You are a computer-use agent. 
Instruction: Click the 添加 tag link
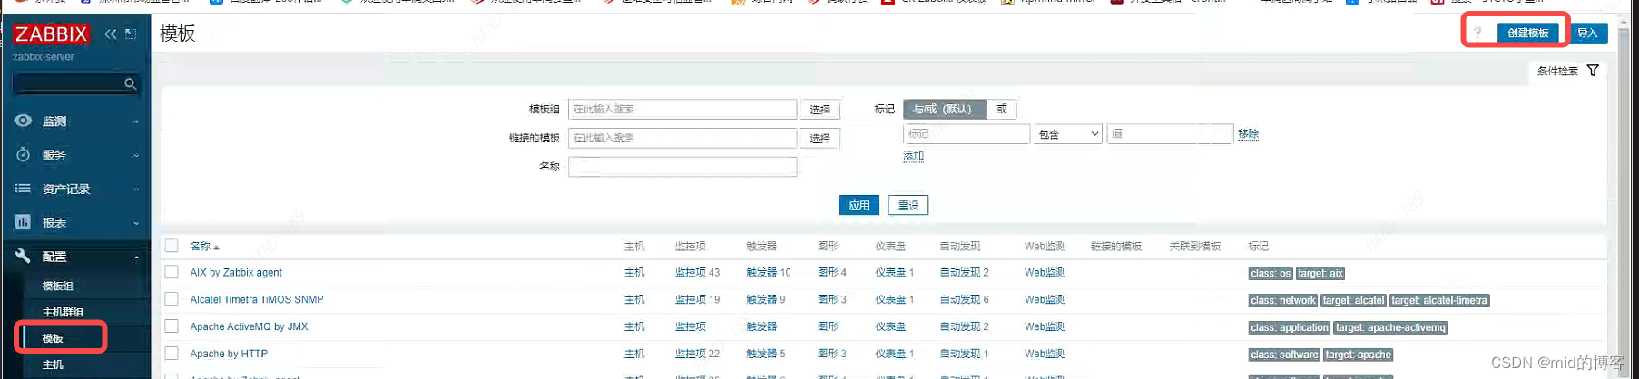(914, 156)
